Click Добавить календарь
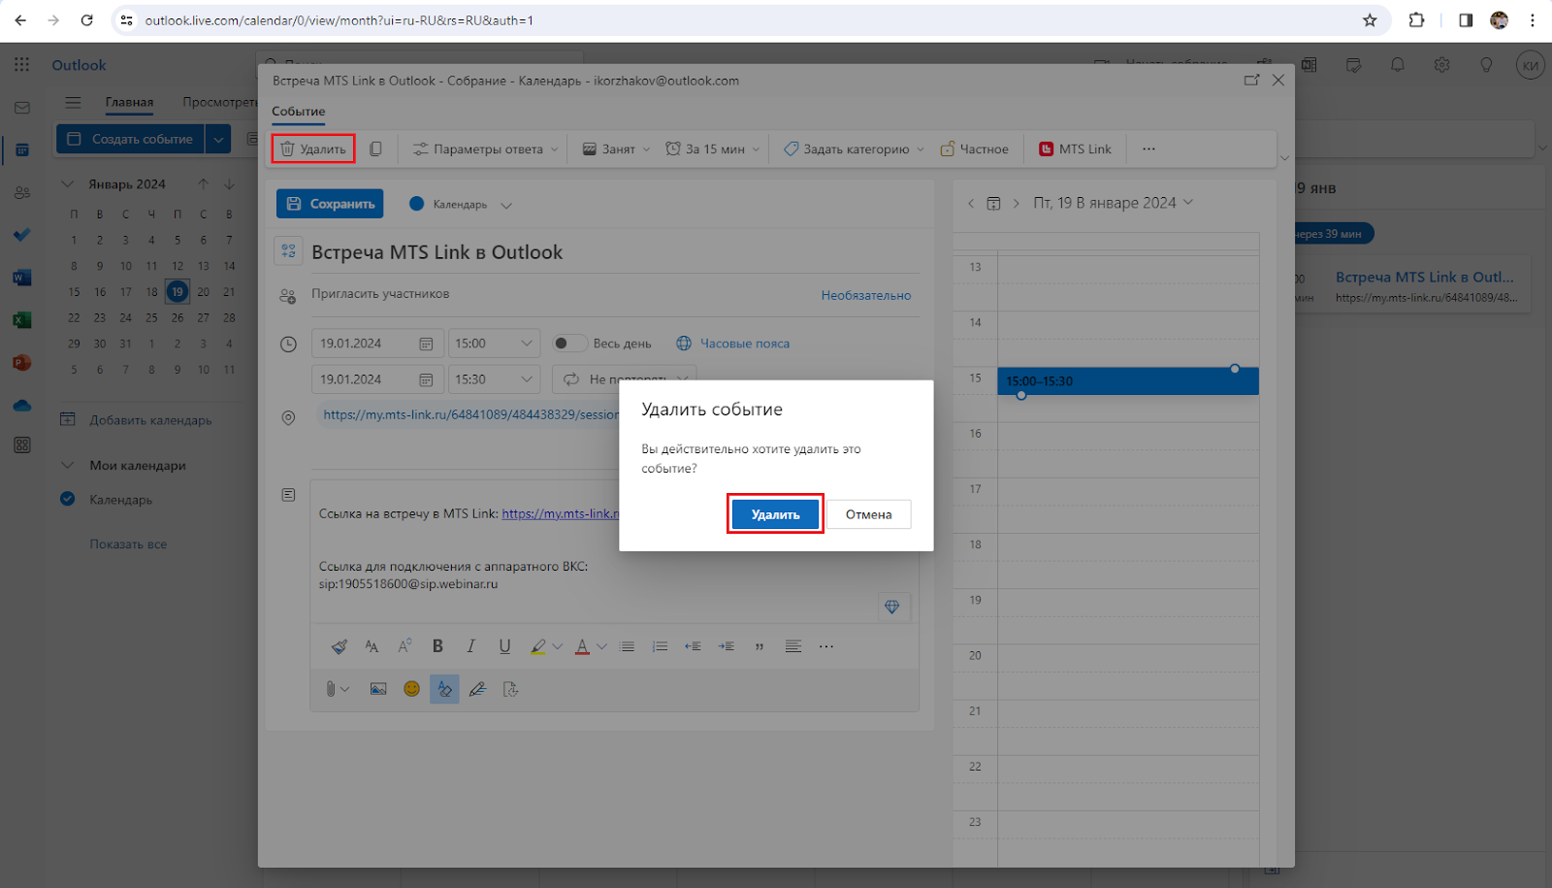Screen dimensions: 1552x888 (136, 420)
